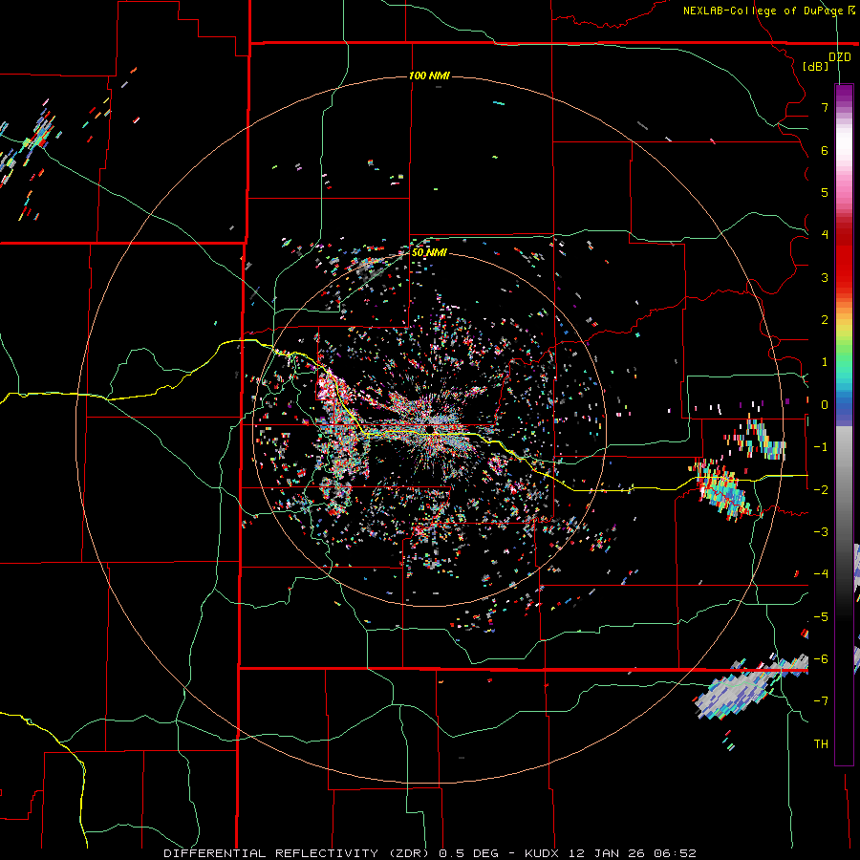Click the 4 dB value on color scale
Image resolution: width=860 pixels, height=860 pixels.
pos(825,235)
